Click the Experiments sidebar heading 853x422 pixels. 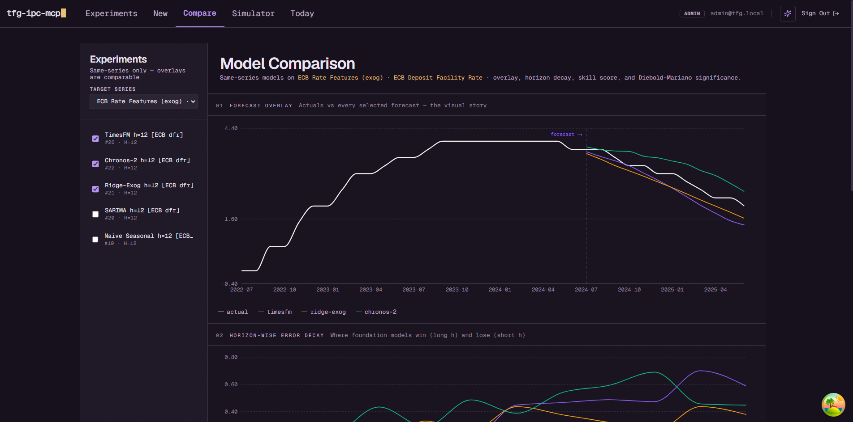(118, 59)
